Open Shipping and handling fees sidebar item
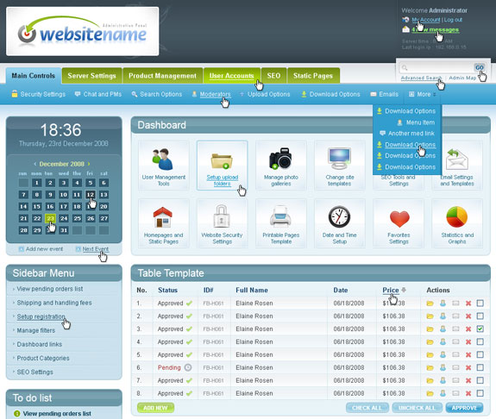This screenshot has height=419, width=496. (x=54, y=303)
